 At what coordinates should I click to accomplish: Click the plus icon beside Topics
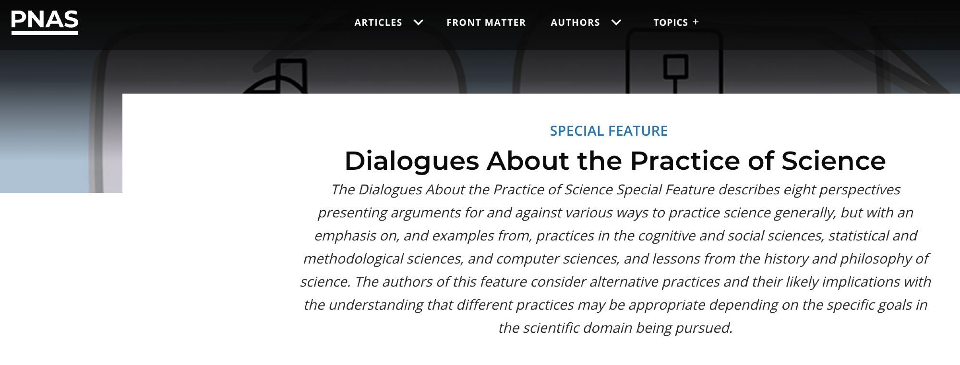tap(696, 22)
